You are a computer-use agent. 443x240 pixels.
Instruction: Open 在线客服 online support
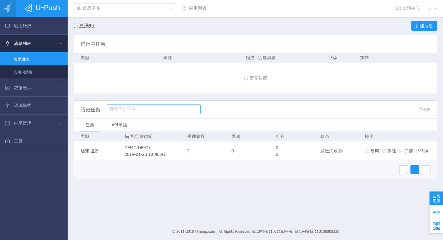point(436,198)
